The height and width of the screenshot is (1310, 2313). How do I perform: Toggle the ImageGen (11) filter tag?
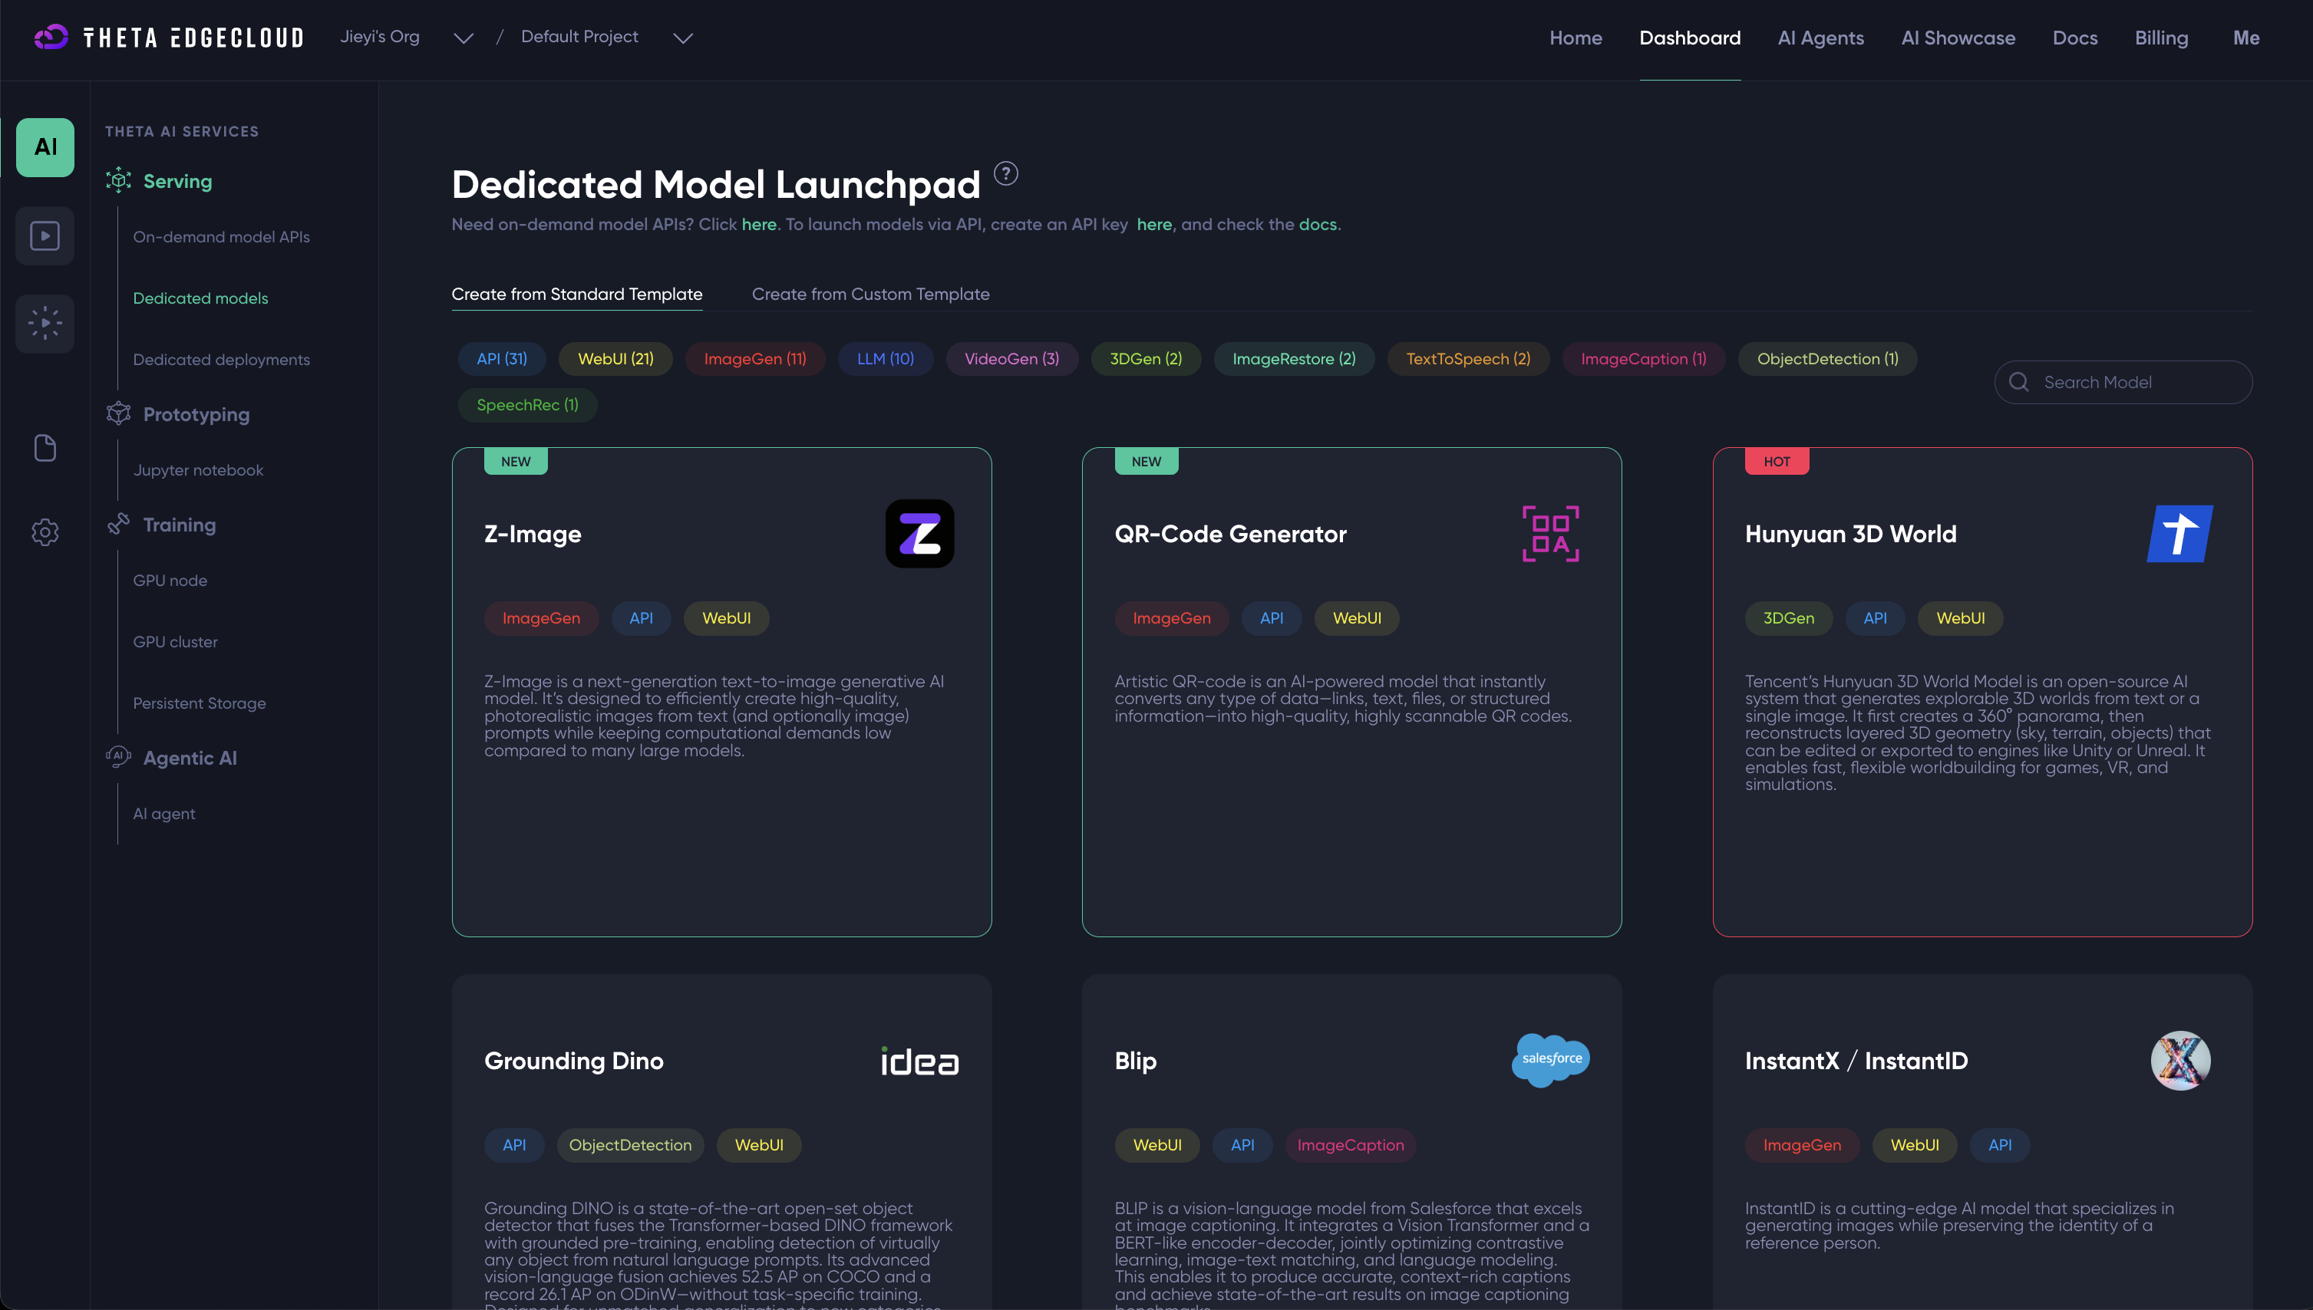(754, 359)
